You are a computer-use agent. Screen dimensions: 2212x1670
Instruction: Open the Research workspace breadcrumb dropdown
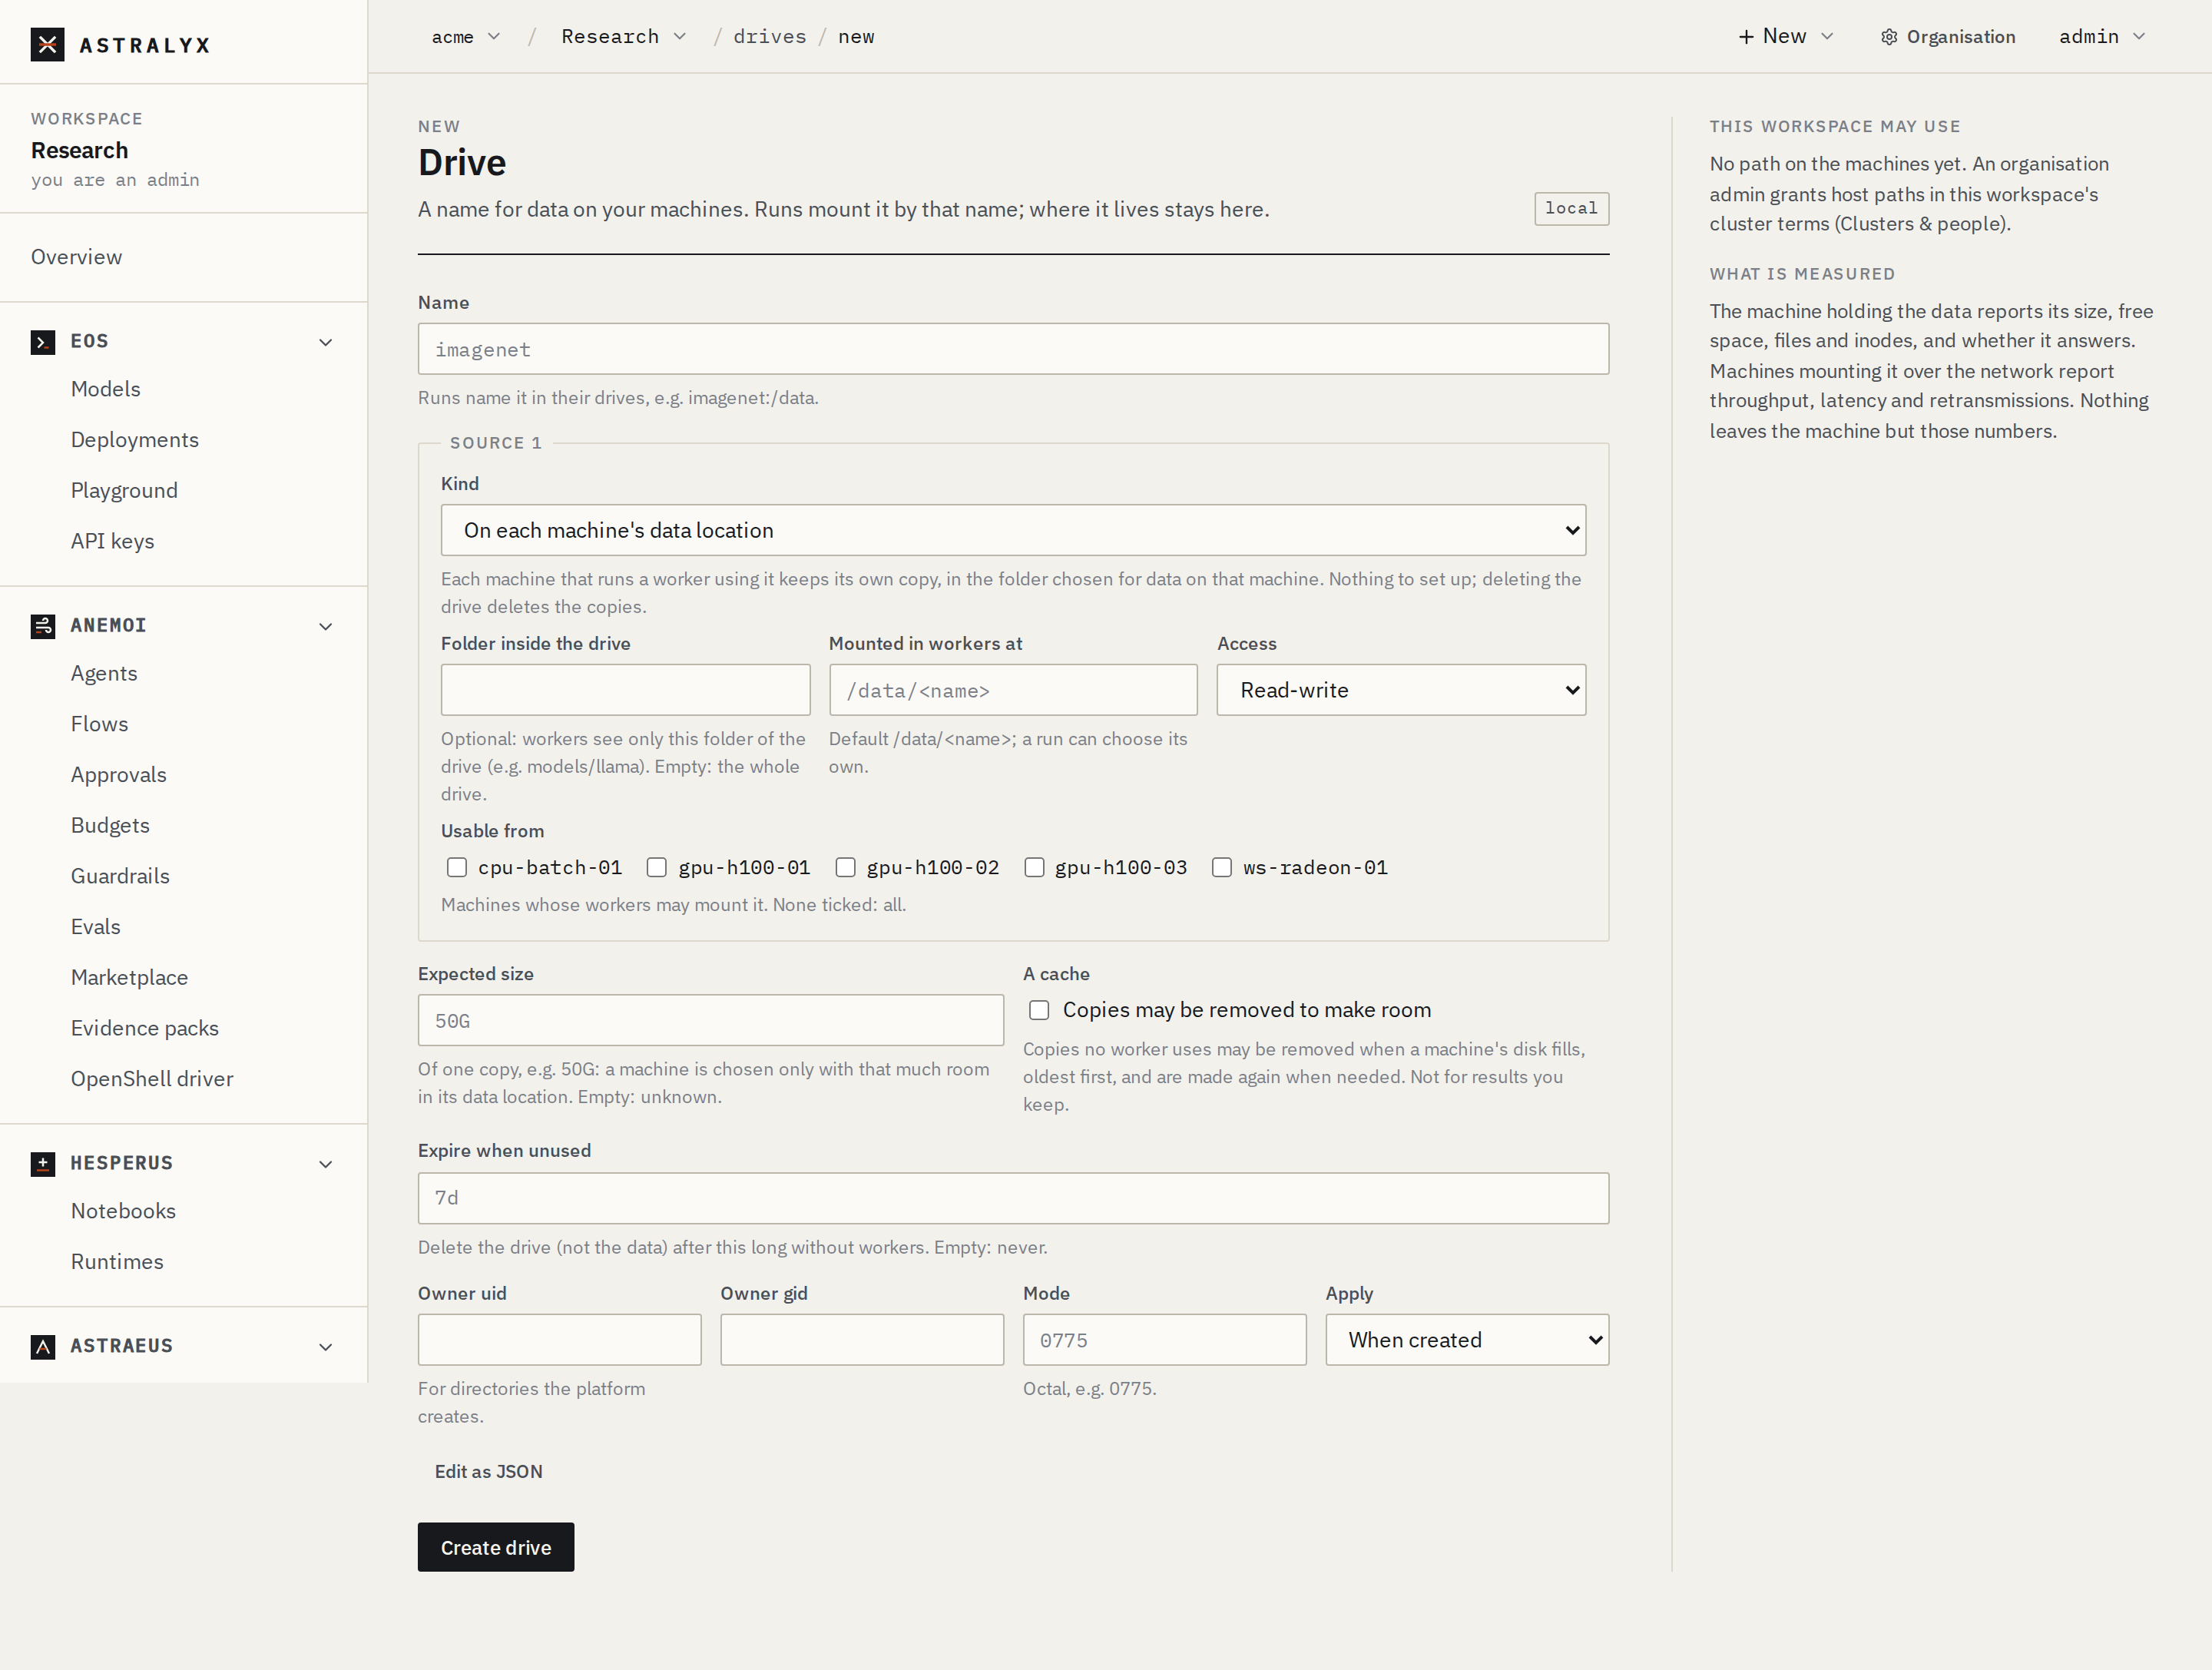click(624, 37)
